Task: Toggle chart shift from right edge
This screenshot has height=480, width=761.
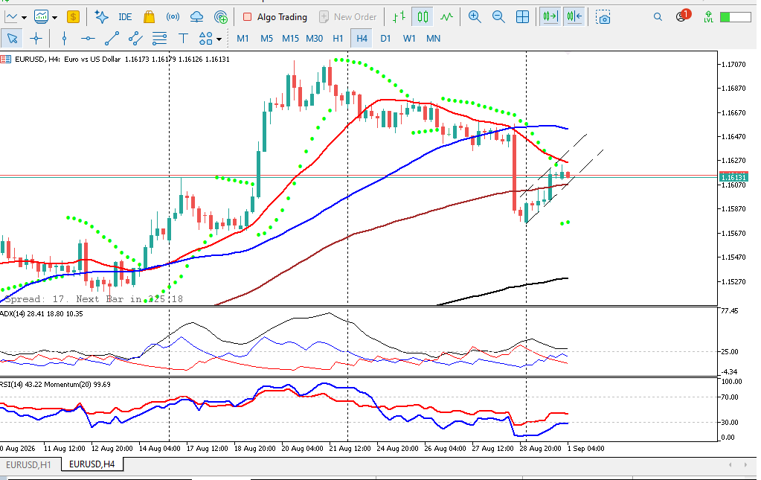Action: click(x=574, y=17)
